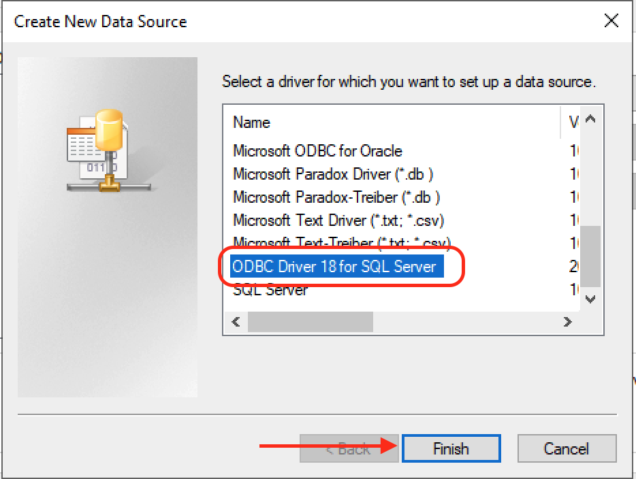
Task: Click the partially visible Version column header
Action: [x=573, y=122]
